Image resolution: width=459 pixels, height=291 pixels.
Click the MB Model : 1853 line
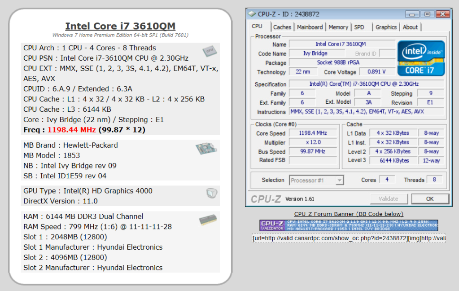coord(52,155)
